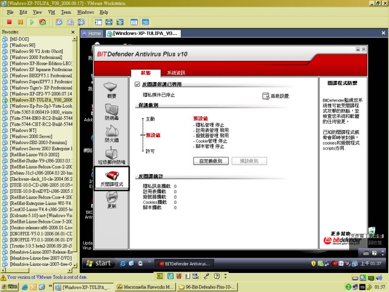
Task: Launch Internet Explorer from XP quick launch
Action: click(x=123, y=264)
